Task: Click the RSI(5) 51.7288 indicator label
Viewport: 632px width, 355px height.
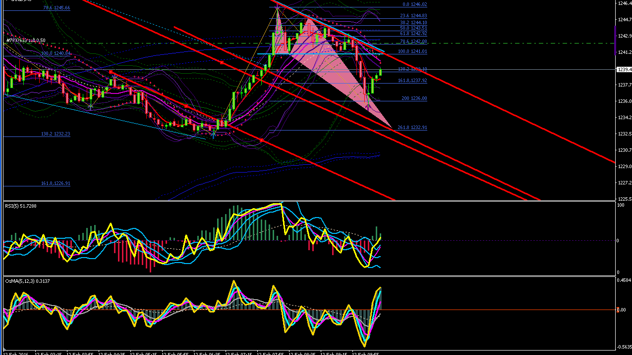Action: 21,206
